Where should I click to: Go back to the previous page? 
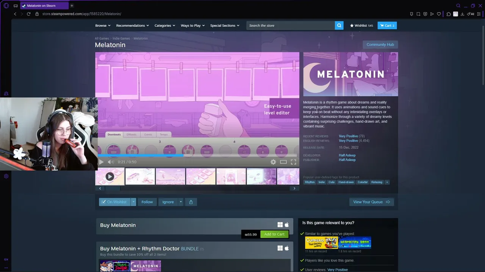(15, 14)
